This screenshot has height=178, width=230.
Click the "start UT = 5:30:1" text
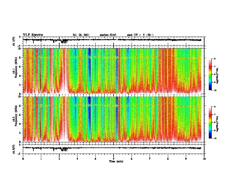click(140, 35)
